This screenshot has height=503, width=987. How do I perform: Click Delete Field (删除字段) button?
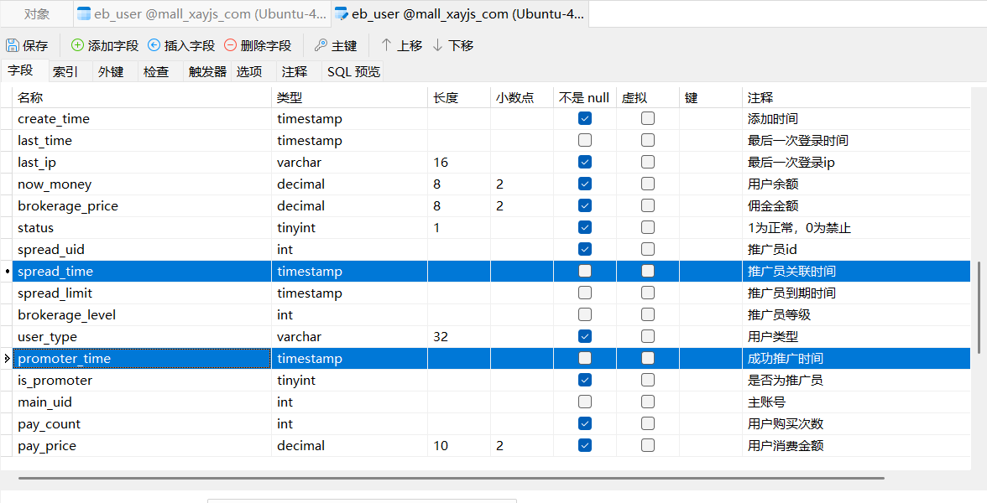(258, 45)
